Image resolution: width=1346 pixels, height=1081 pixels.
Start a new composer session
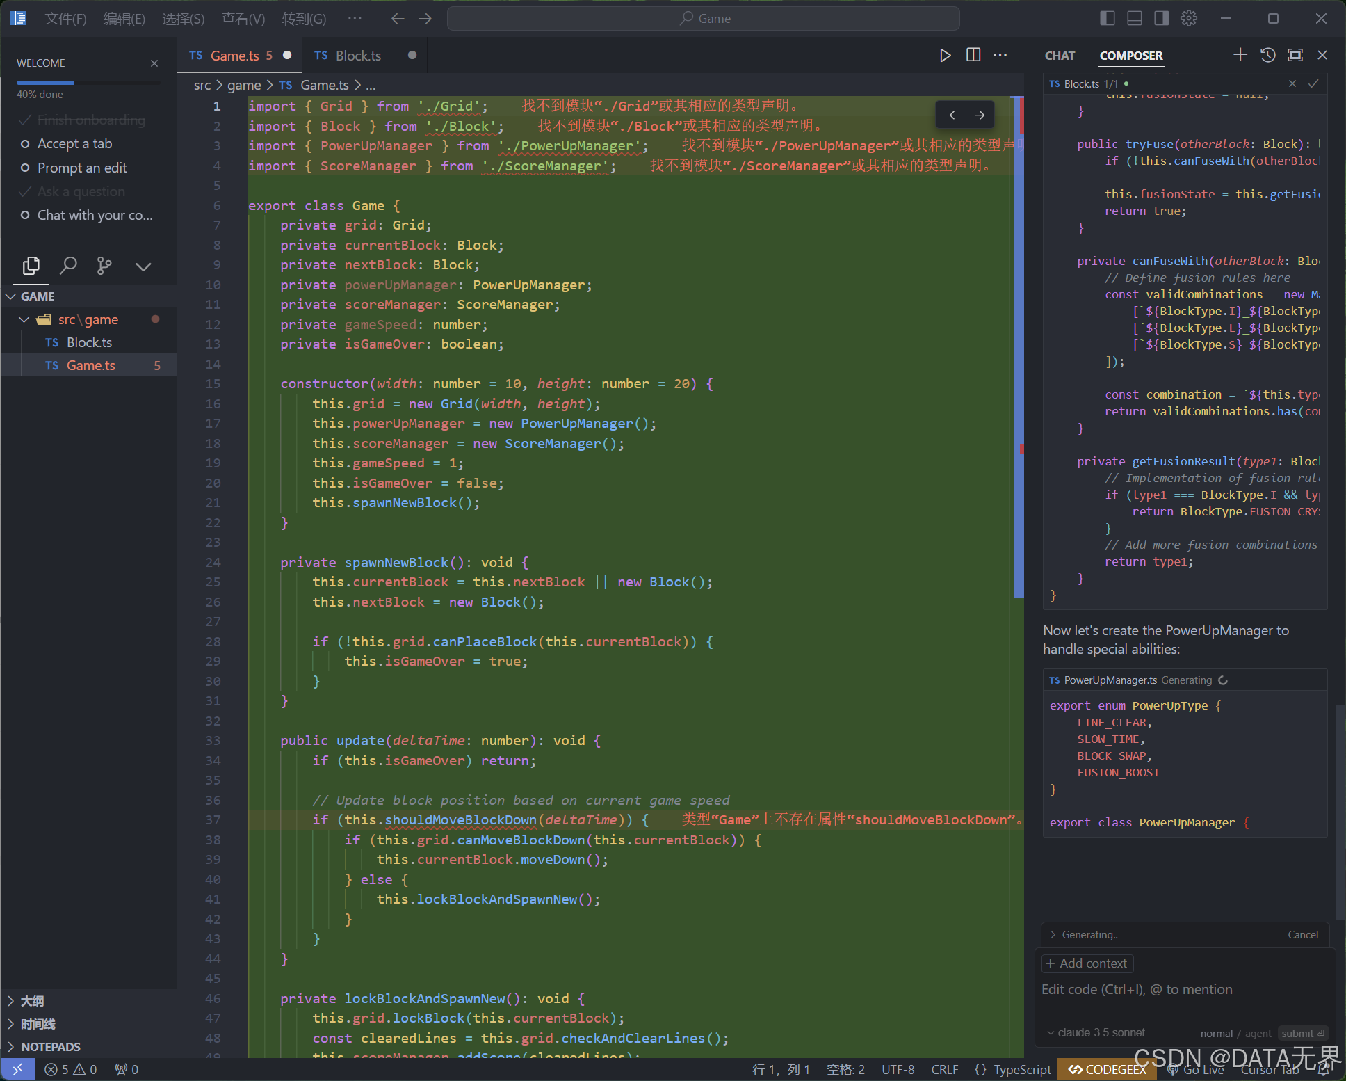click(1240, 55)
